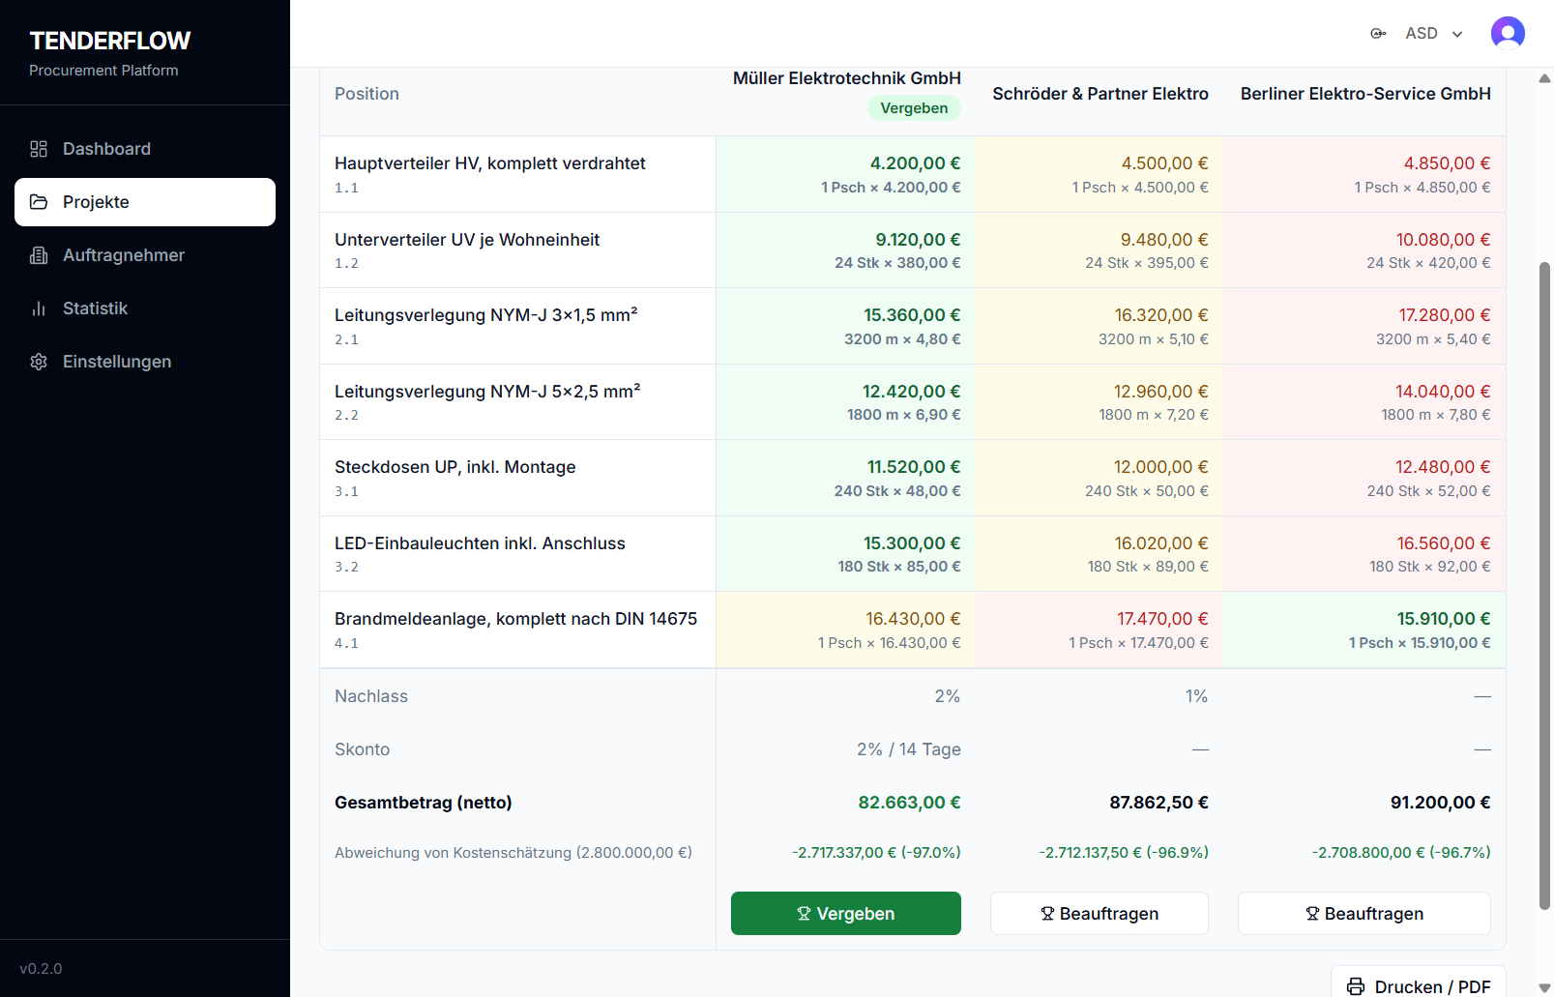1554x997 pixels.
Task: Go to the Statistik page
Action: pyautogui.click(x=95, y=308)
